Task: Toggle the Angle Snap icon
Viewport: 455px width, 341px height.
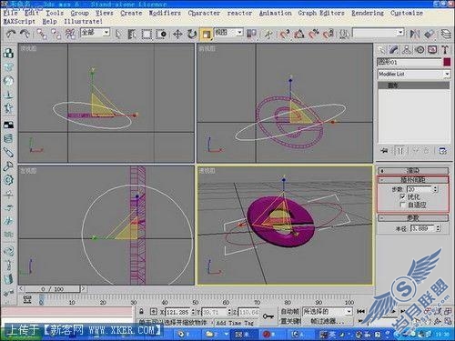Action: 298,34
